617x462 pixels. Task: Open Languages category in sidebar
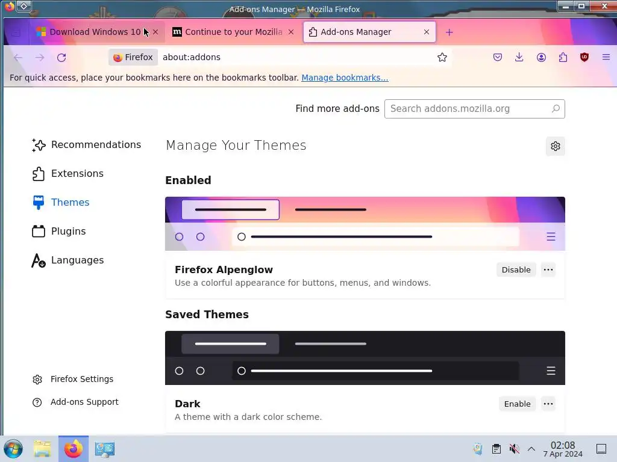(67, 260)
